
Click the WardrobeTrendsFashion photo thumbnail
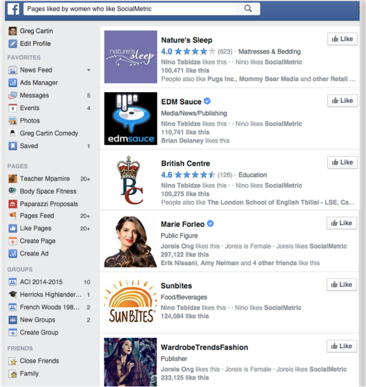coord(130,362)
